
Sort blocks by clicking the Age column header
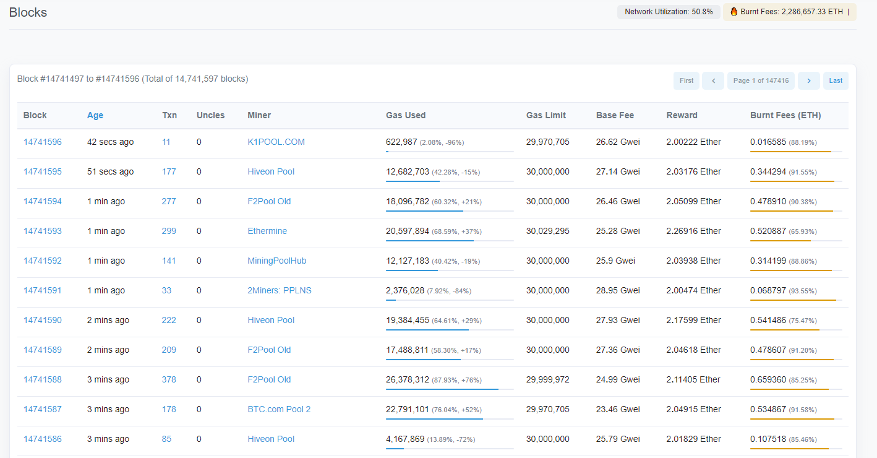[x=95, y=115]
